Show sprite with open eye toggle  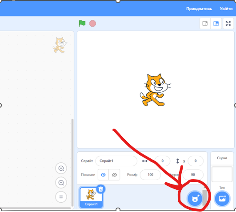tap(103, 175)
